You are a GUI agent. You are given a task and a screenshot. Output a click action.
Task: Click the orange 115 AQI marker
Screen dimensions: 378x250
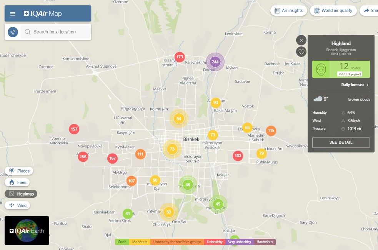tap(271, 131)
